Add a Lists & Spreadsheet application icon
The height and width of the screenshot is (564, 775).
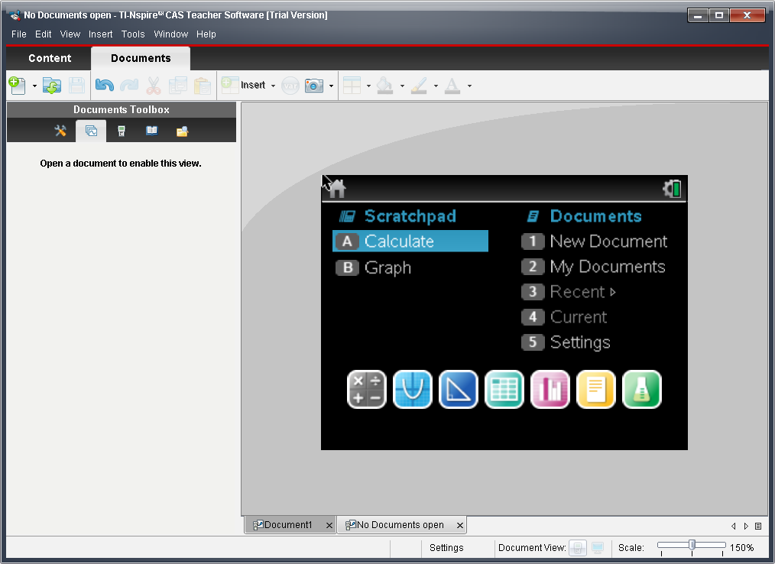coord(504,390)
